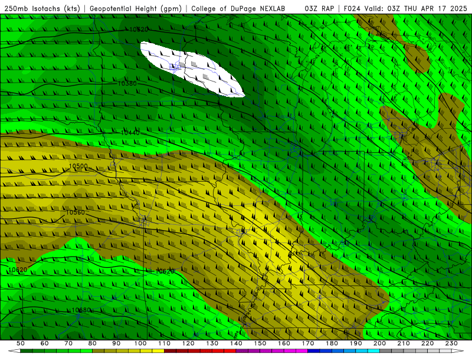Click the white low-wind region on the map
472x354 pixels.
[193, 70]
